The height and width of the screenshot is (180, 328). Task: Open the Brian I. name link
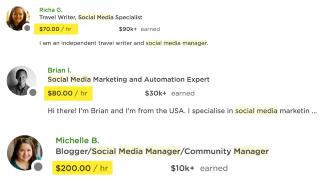[59, 70]
